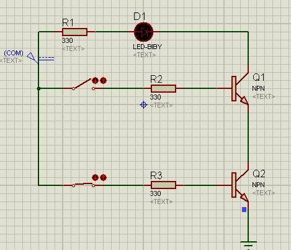The image size is (291, 250).
Task: Click the wire junction dot beside upper switch
Action: click(38, 88)
